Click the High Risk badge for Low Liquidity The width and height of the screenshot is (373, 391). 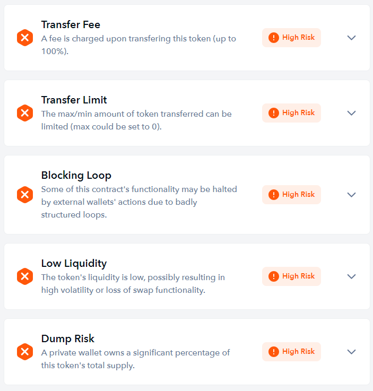(x=291, y=276)
